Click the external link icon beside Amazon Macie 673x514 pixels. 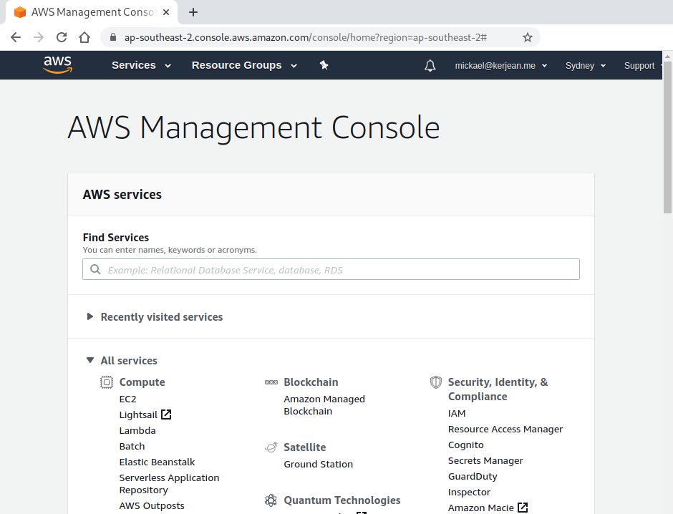pos(523,508)
